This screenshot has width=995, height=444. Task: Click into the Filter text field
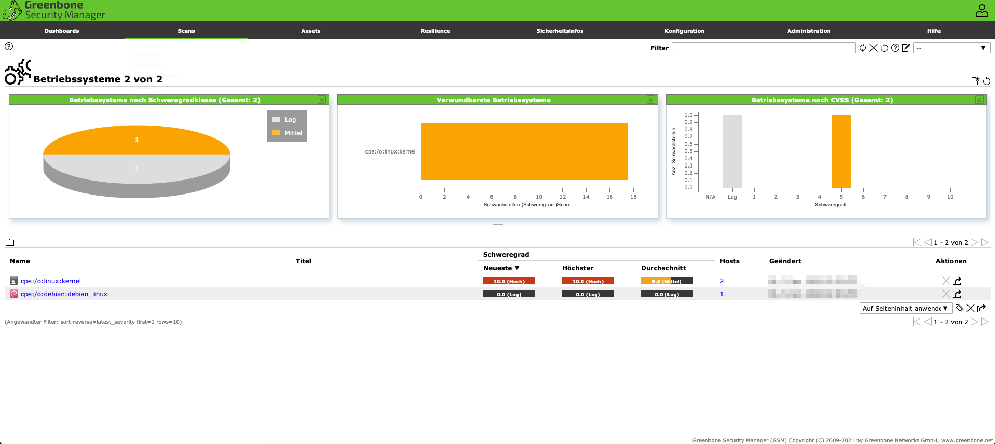click(763, 48)
